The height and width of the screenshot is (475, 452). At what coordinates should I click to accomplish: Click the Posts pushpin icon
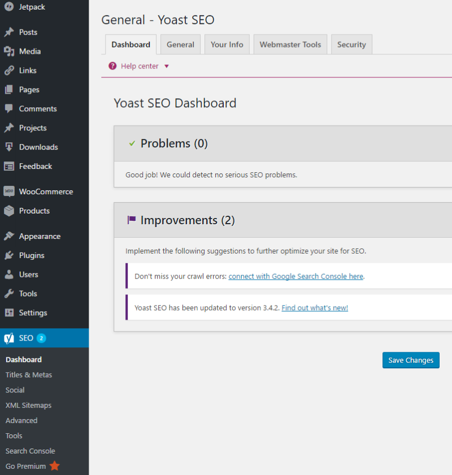click(x=9, y=32)
